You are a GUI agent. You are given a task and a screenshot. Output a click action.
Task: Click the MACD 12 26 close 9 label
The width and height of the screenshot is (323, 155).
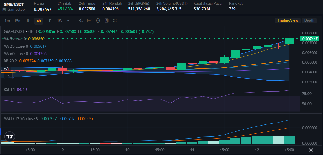click(21, 119)
